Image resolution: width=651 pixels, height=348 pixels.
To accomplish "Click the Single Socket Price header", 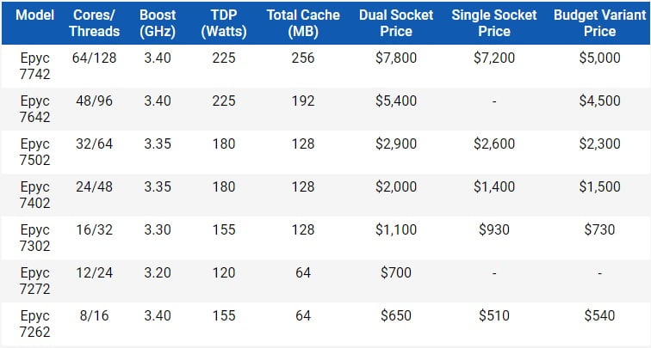I will click(494, 23).
